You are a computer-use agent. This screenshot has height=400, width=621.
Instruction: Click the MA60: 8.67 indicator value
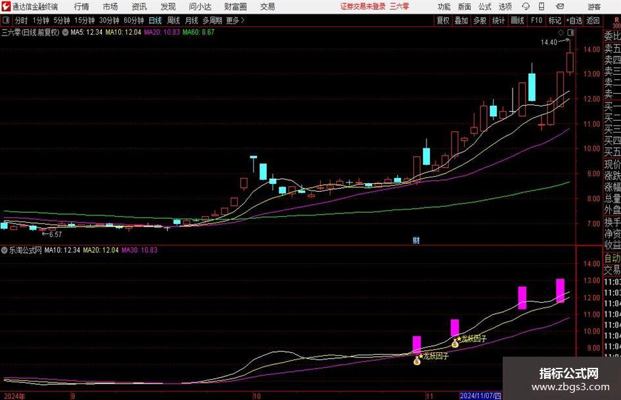pos(198,32)
